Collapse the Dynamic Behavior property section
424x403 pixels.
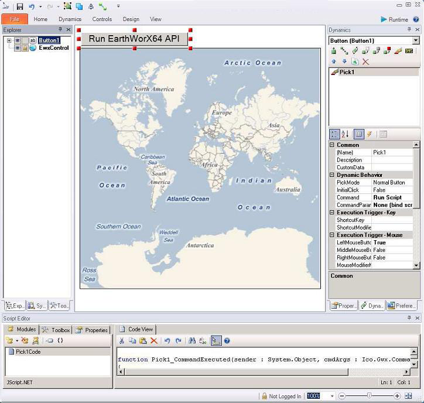click(x=332, y=175)
